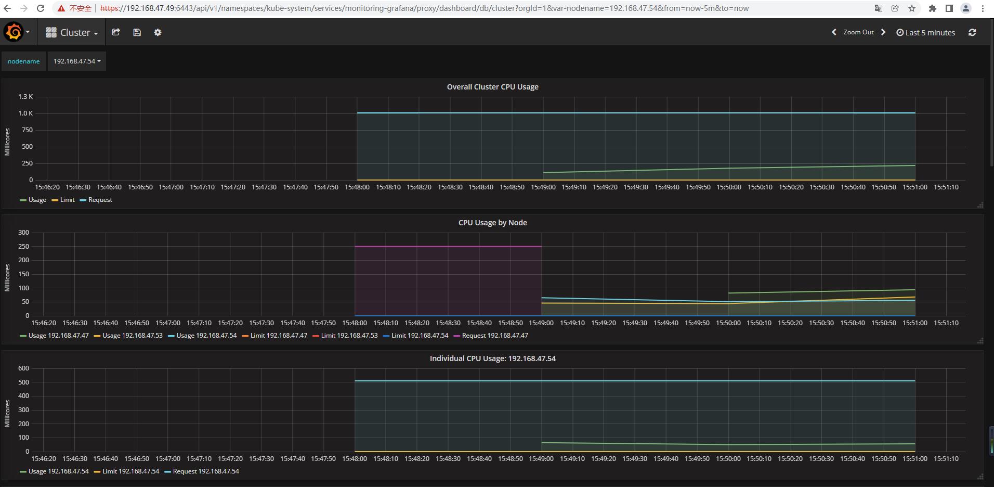The height and width of the screenshot is (487, 994).
Task: Click Overall Cluster CPU Usage panel resize handle
Action: (x=980, y=205)
